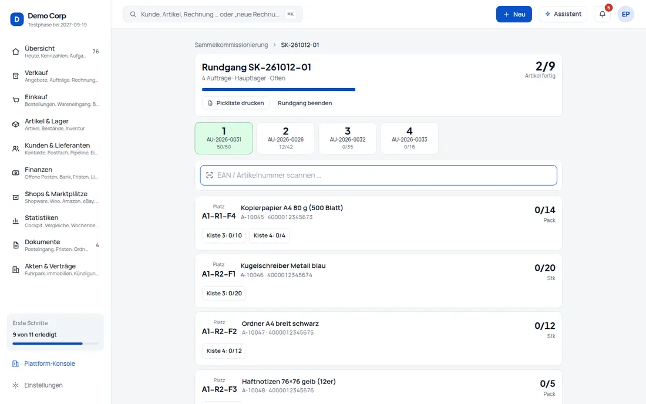The width and height of the screenshot is (646, 404).
Task: Go to Sammelkommissionierung breadcrumb link
Action: pyautogui.click(x=231, y=45)
